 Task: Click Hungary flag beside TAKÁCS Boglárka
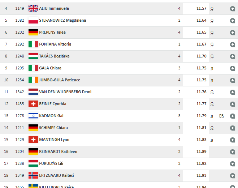[33, 56]
